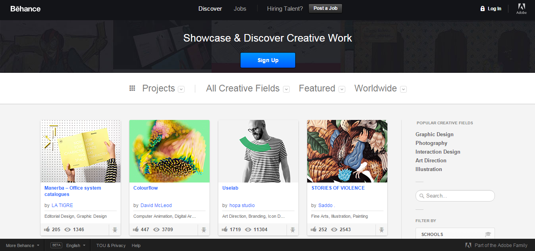535x251 pixels.
Task: Expand the English language selector
Action: point(75,245)
